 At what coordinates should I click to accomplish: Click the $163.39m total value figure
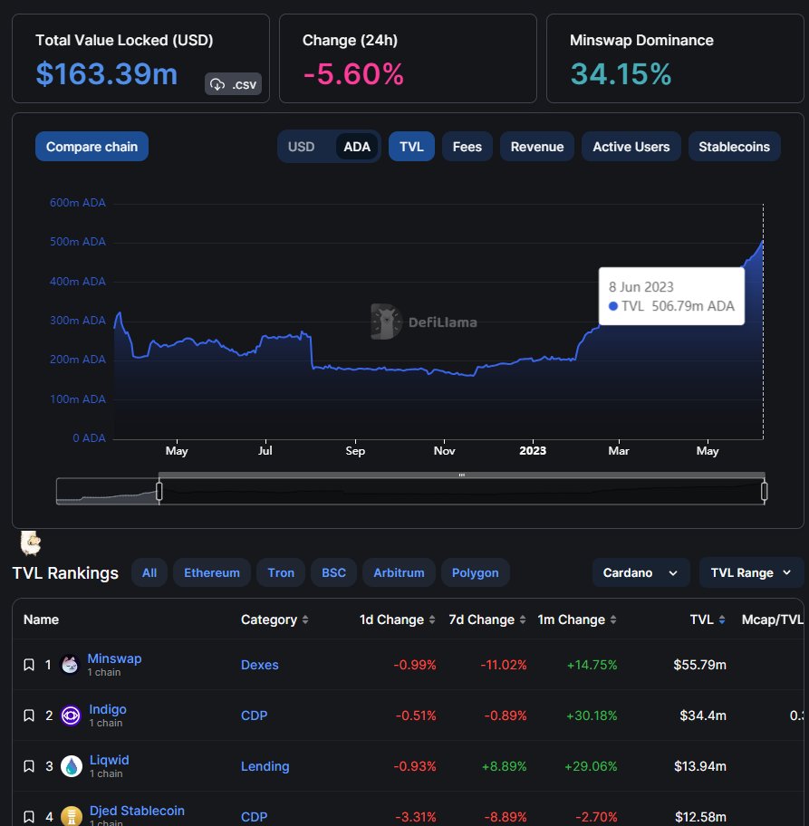click(107, 73)
